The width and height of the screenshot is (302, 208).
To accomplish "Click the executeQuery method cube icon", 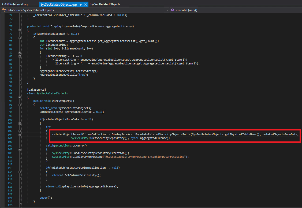I will pos(172,10).
